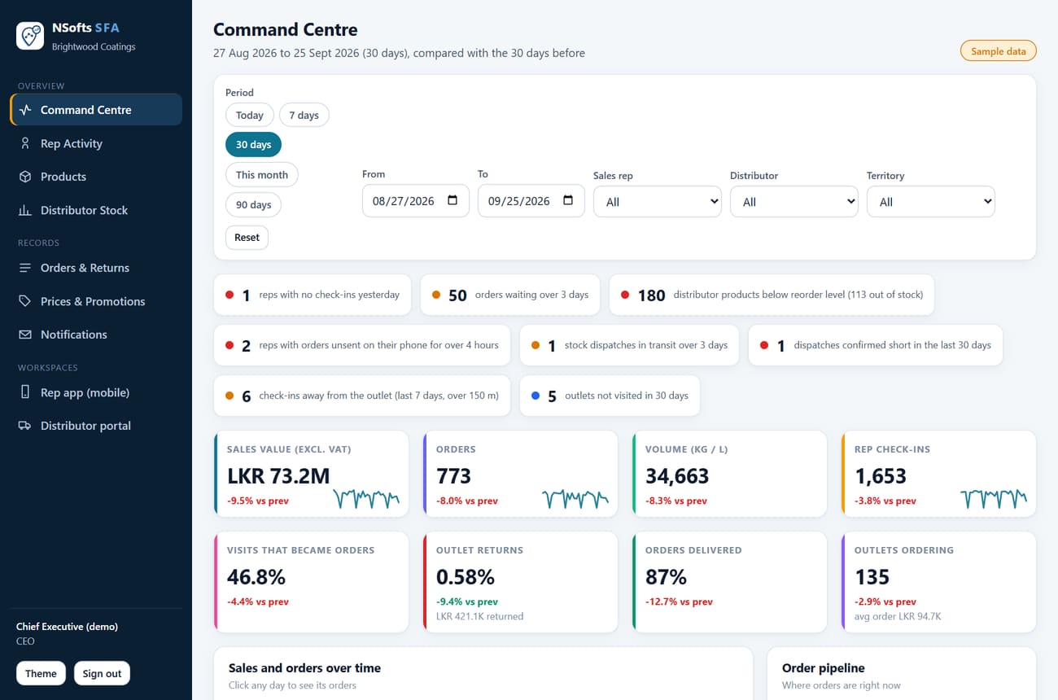Viewport: 1058px width, 700px height.
Task: Click the Order pipeline heading
Action: (824, 667)
